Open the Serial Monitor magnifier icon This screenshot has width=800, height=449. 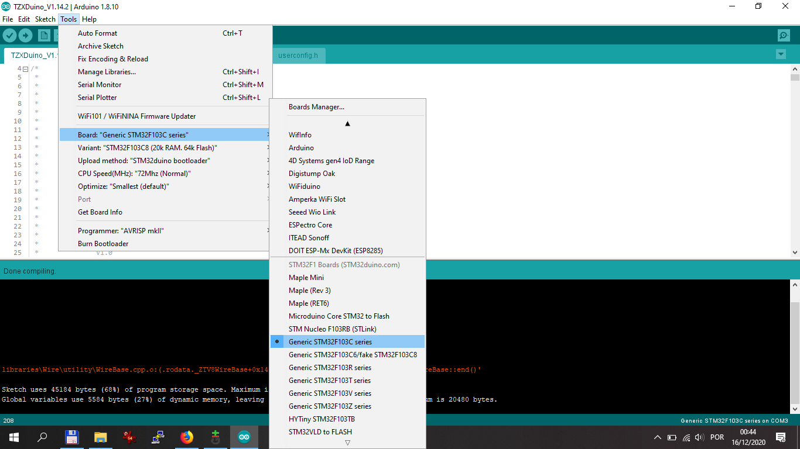(784, 36)
